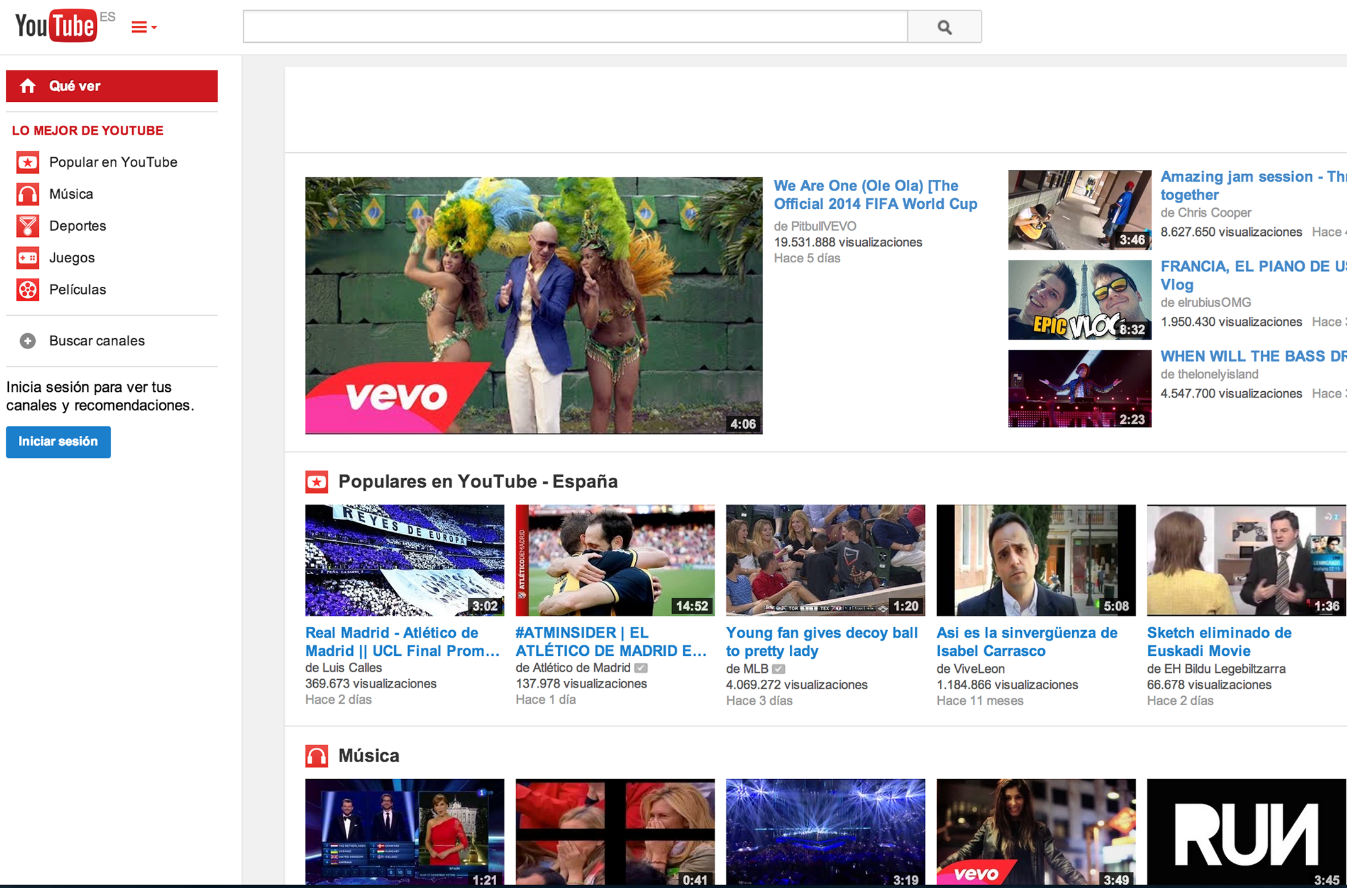Focus the search input field

click(x=575, y=26)
